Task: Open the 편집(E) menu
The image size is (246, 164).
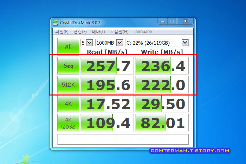Action: click(x=80, y=32)
